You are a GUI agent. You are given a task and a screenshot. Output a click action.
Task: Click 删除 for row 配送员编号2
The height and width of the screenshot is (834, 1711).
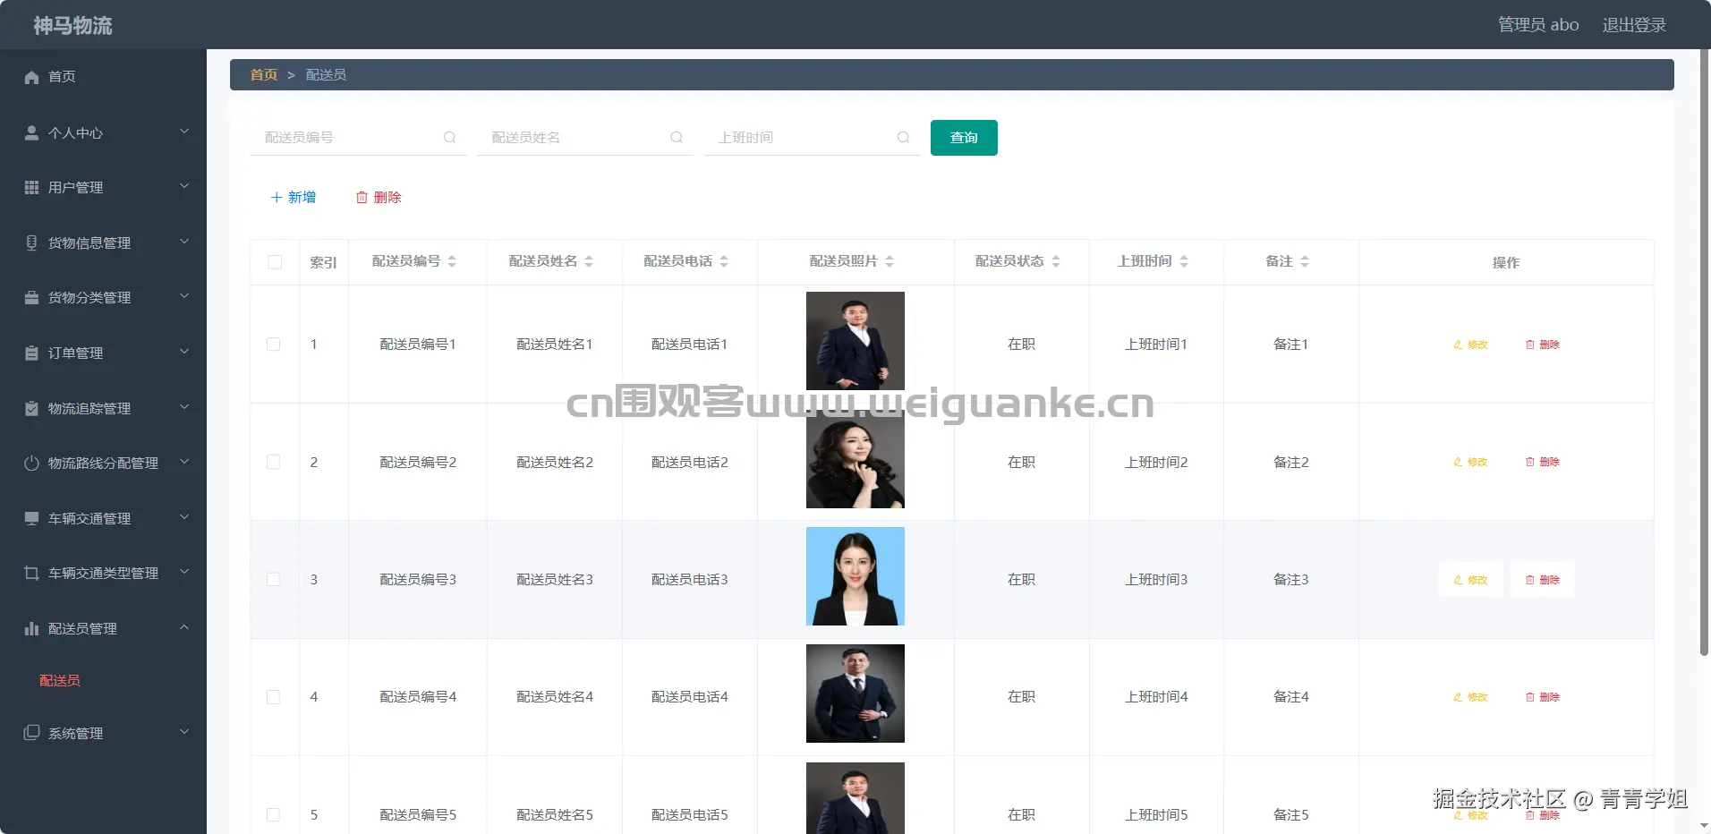pyautogui.click(x=1543, y=462)
